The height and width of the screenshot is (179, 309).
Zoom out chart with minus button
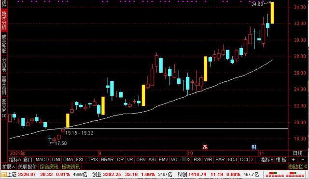coord(303,160)
